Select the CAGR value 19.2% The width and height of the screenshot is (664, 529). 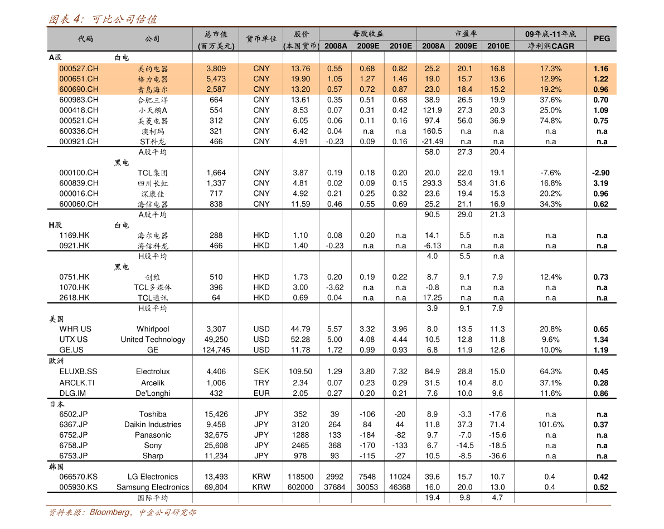click(550, 89)
